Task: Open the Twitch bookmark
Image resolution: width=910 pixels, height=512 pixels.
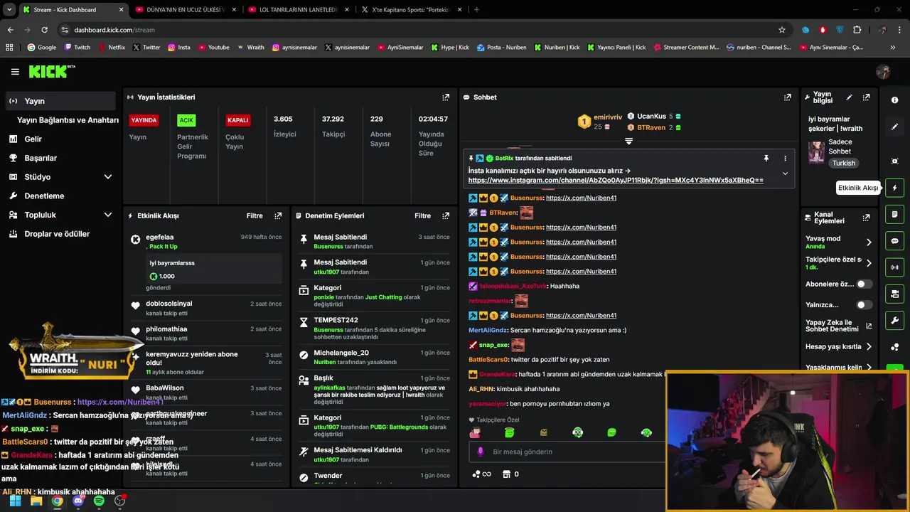Action: coord(77,48)
